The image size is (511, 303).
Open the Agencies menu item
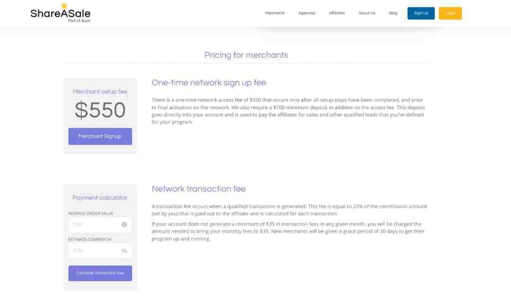click(x=307, y=13)
